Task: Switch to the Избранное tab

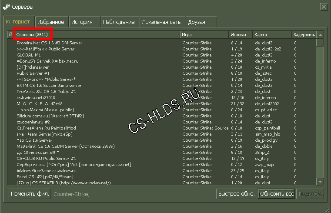Action: [x=50, y=22]
